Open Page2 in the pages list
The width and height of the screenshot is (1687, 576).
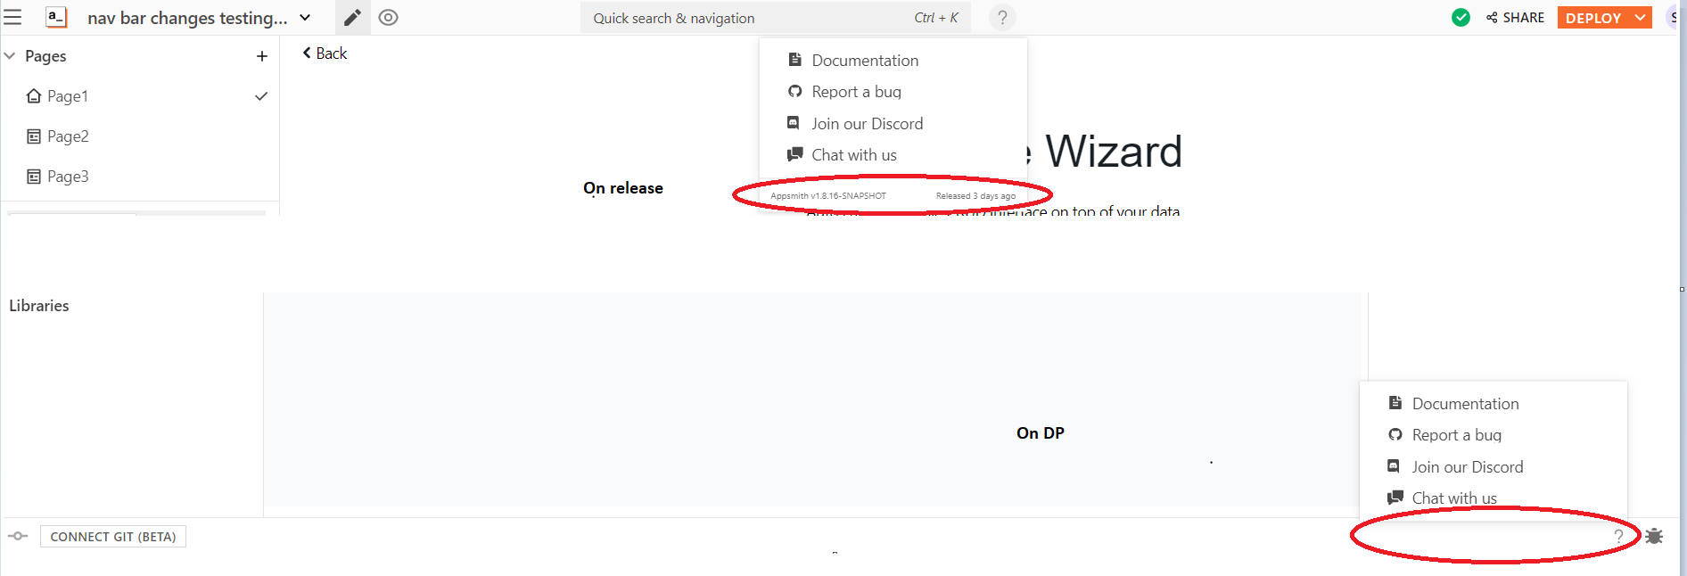pos(68,136)
